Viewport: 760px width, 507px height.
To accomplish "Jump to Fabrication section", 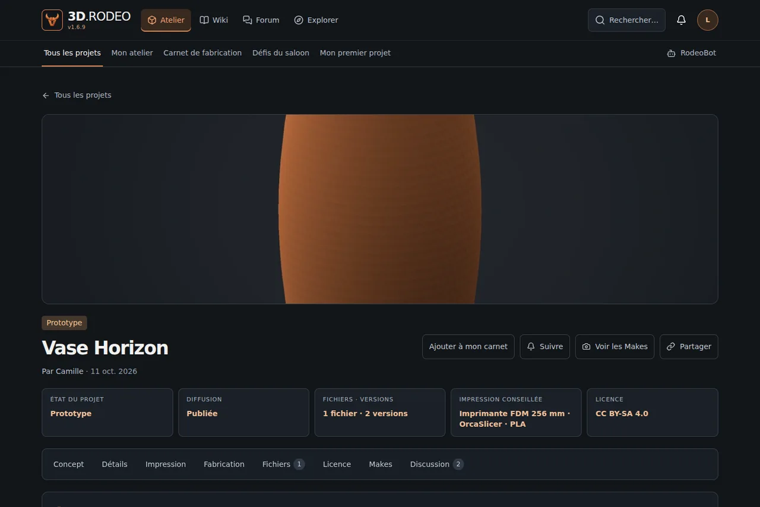I will tap(224, 464).
